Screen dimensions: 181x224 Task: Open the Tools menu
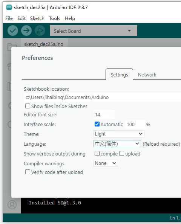click(x=55, y=18)
